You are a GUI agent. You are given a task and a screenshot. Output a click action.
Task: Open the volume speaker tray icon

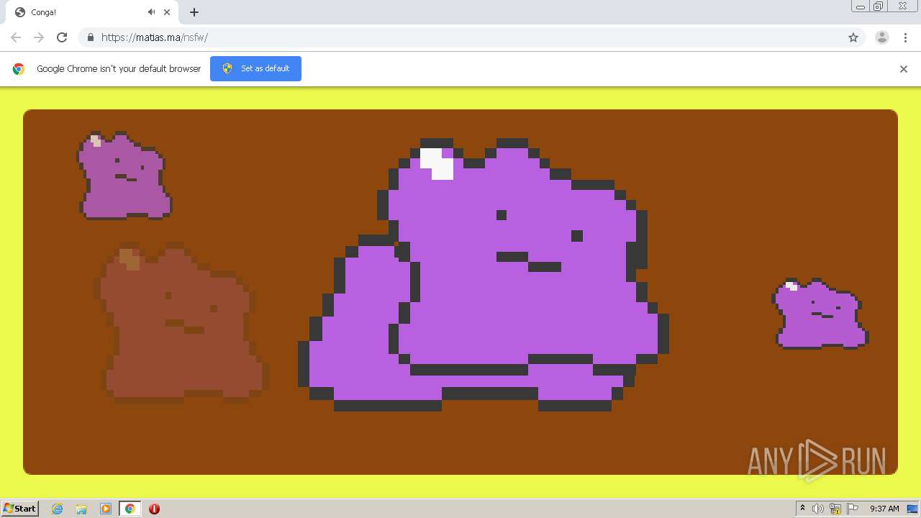point(818,509)
